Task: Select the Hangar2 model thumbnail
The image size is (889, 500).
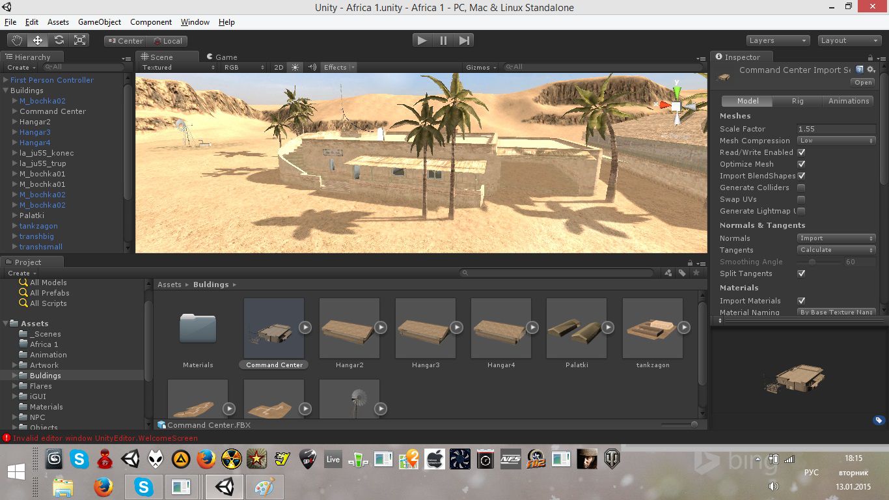Action: click(x=349, y=329)
